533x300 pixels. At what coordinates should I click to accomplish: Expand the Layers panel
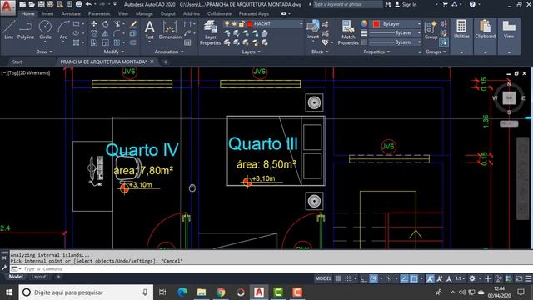[x=252, y=52]
